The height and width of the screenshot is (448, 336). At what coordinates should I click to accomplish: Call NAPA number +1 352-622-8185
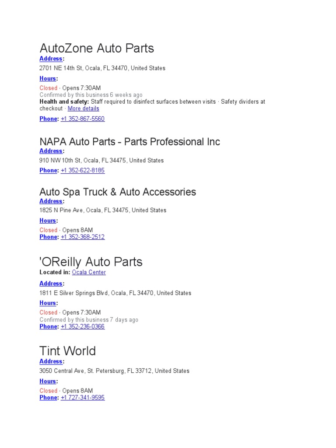[83, 171]
